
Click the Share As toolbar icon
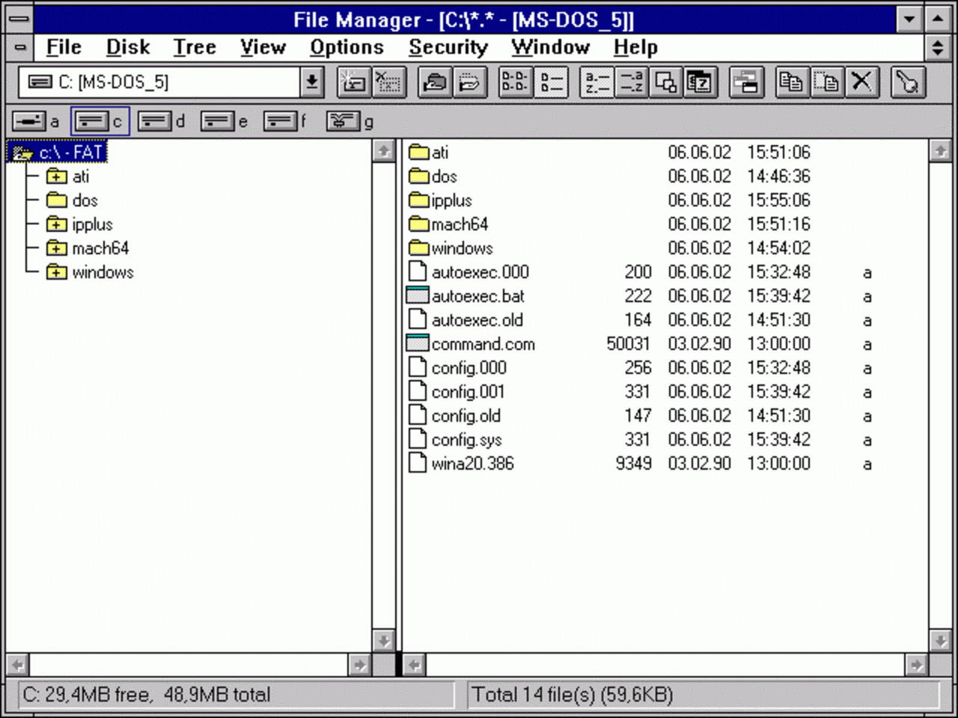(x=435, y=82)
